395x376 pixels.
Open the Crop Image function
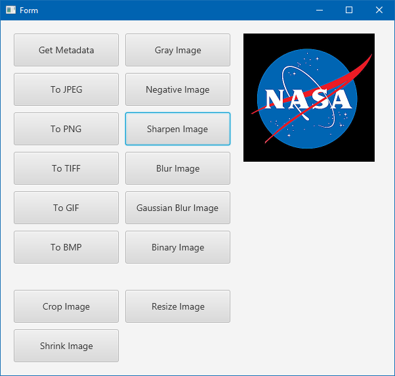(x=66, y=306)
